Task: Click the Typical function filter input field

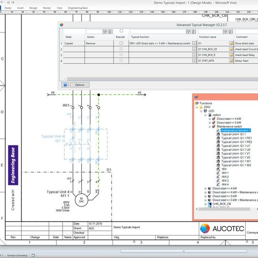Action: tap(158, 32)
